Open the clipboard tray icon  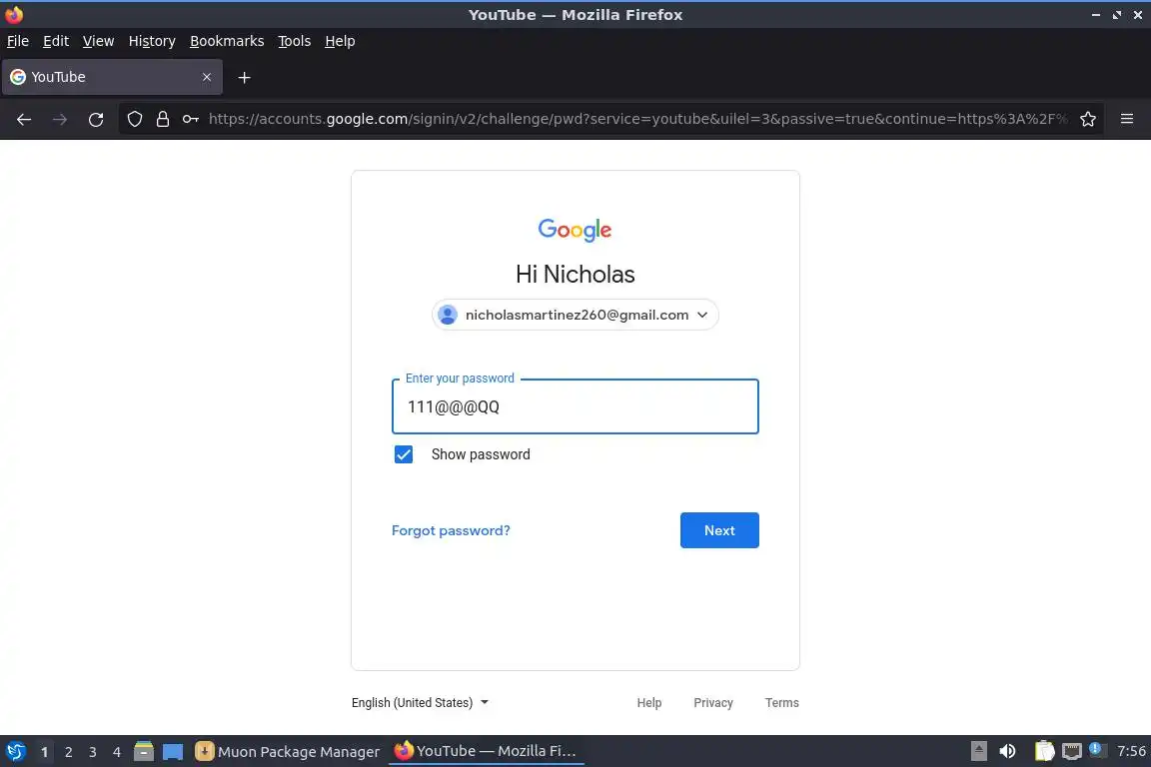tap(1044, 751)
